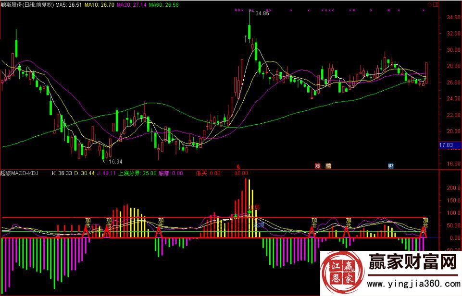The width and height of the screenshot is (462, 296).
Task: Click the blue 财 info marker
Action: (x=391, y=166)
